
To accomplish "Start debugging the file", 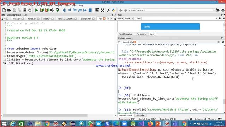I will point(64,10).
